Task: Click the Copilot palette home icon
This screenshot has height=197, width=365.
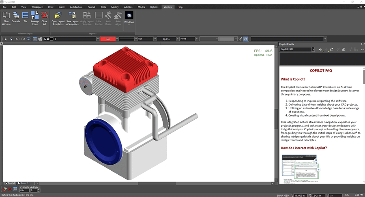Action: [x=344, y=49]
